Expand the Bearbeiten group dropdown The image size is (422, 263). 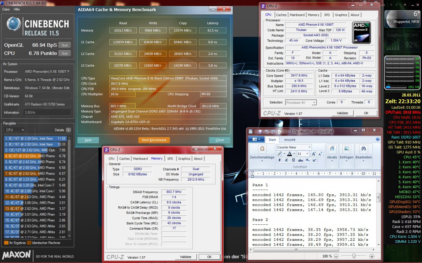click(363, 161)
